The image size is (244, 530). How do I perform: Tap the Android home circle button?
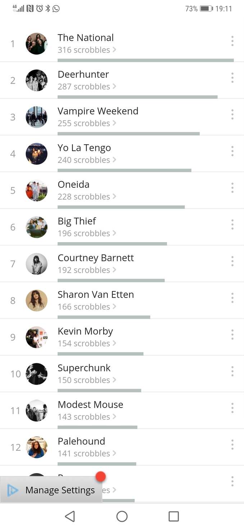(122, 516)
